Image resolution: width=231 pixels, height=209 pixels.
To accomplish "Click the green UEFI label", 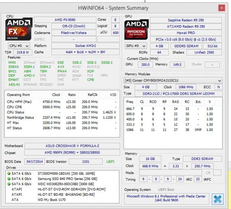I will point(110,162).
